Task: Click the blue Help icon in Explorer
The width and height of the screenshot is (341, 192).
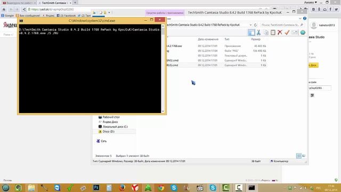Action: [x=305, y=19]
